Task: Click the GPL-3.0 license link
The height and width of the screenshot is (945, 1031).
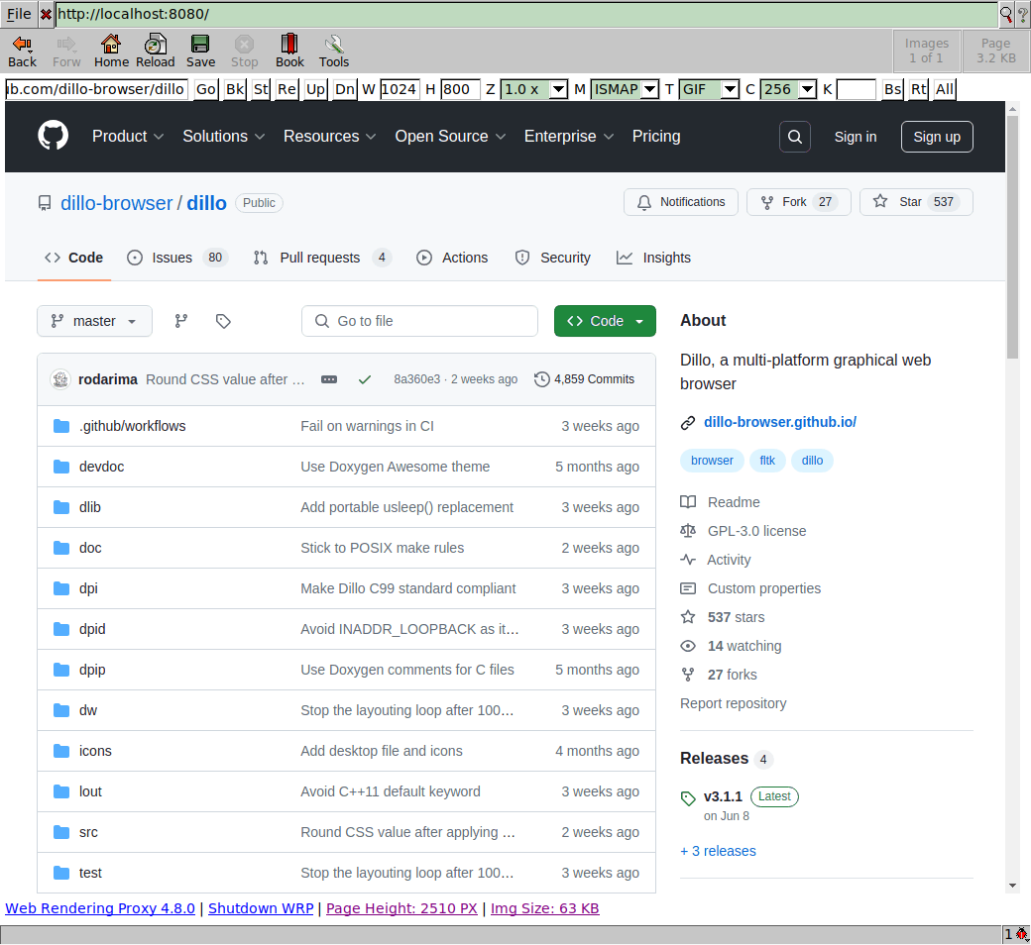Action: 756,531
